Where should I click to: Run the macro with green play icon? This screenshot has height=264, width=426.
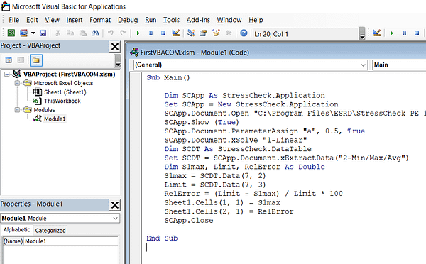click(x=138, y=33)
